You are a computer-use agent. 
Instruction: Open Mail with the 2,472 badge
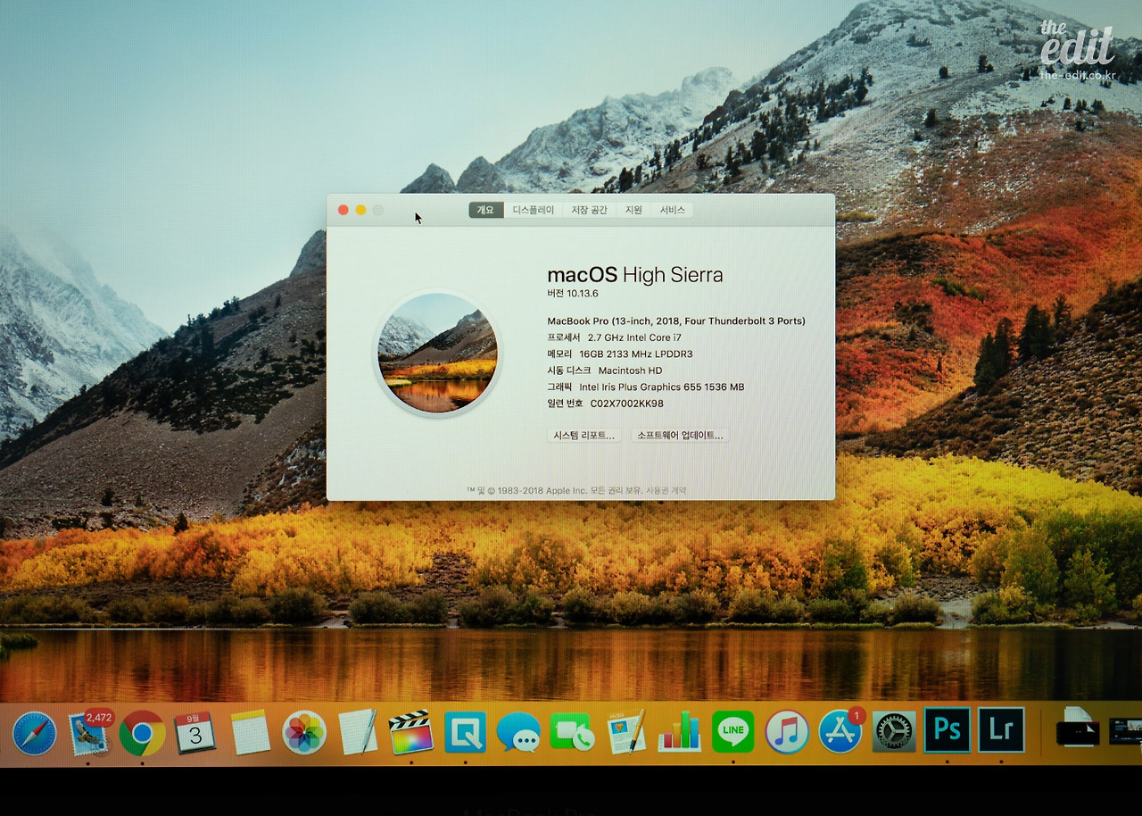88,733
